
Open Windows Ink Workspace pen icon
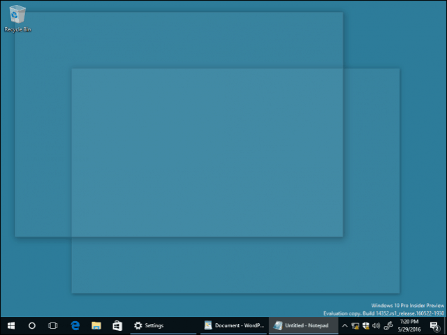click(388, 326)
